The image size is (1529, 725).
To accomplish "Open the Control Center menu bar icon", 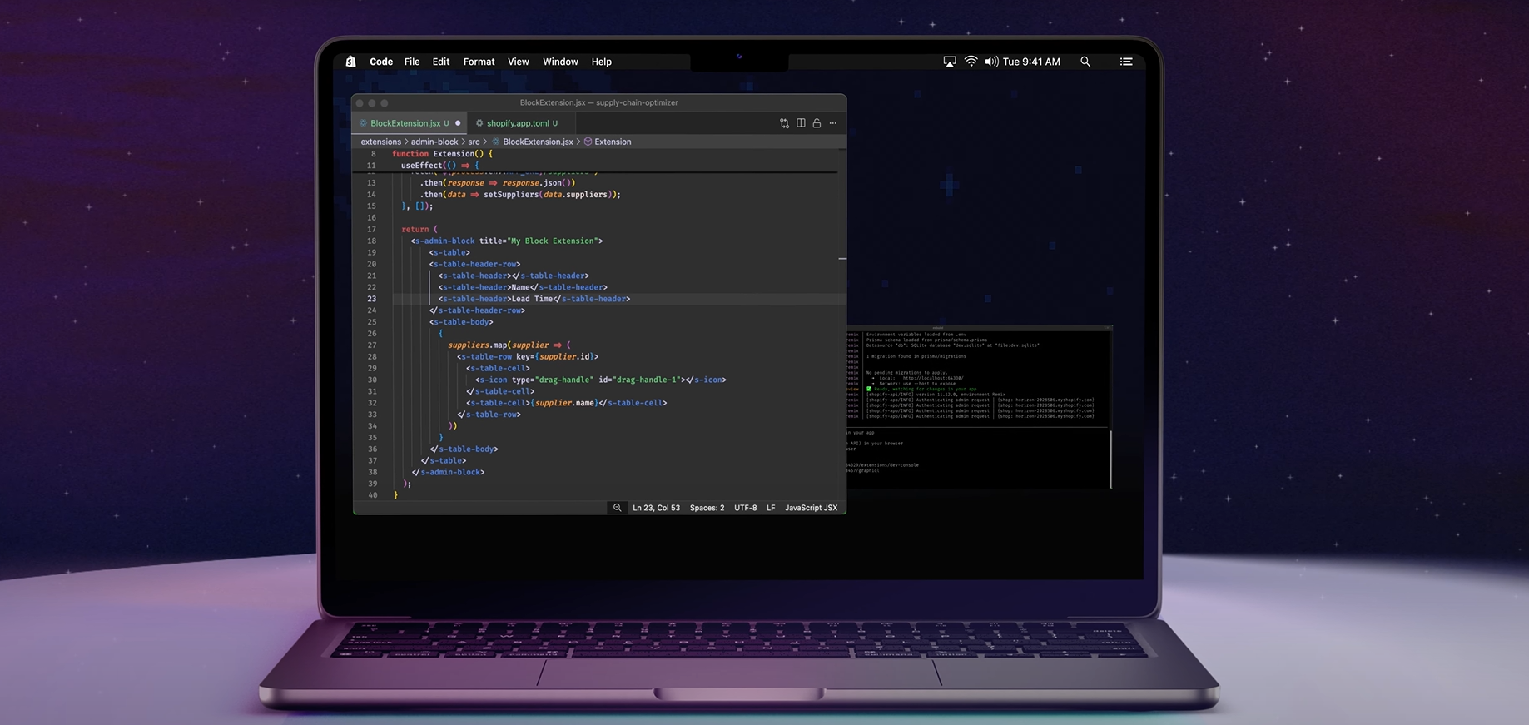I will [1126, 62].
